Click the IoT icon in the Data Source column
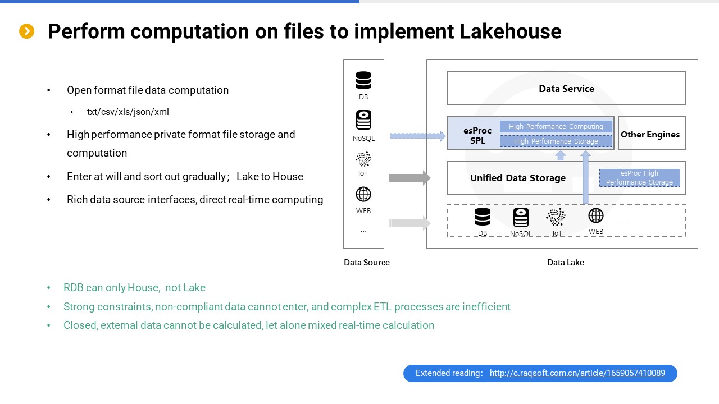 pos(363,159)
